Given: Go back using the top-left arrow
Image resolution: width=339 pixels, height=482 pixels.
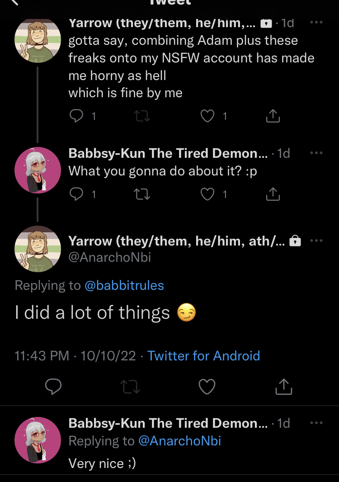Looking at the screenshot, I should 14,2.
